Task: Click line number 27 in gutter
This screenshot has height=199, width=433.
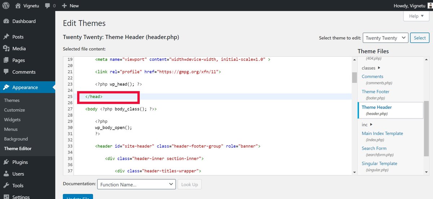Action: pyautogui.click(x=70, y=109)
